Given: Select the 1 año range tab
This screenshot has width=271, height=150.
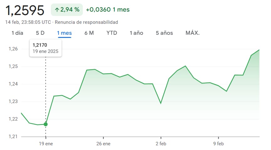Looking at the screenshot, I should 136,33.
